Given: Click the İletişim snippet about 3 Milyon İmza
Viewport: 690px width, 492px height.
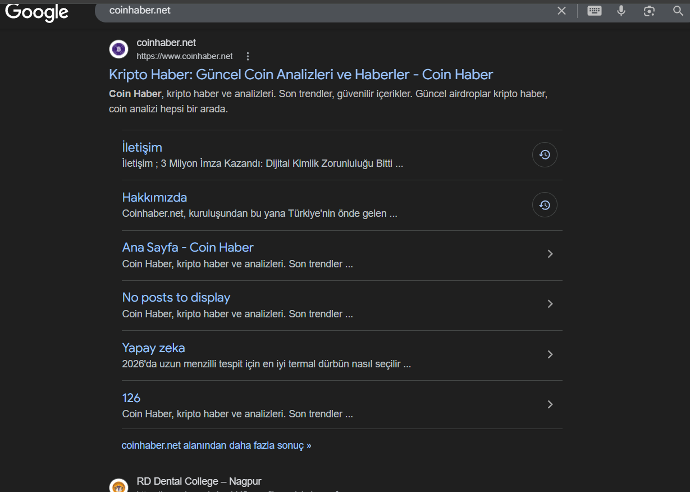Looking at the screenshot, I should (263, 164).
